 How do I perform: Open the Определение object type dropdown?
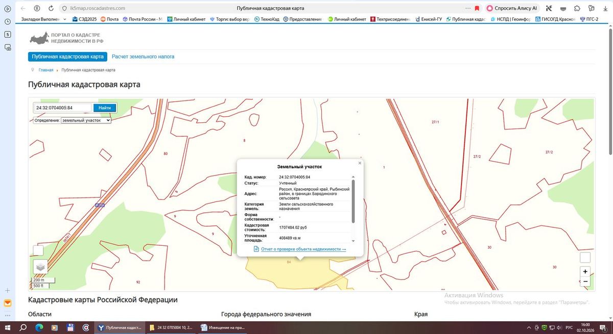click(86, 120)
